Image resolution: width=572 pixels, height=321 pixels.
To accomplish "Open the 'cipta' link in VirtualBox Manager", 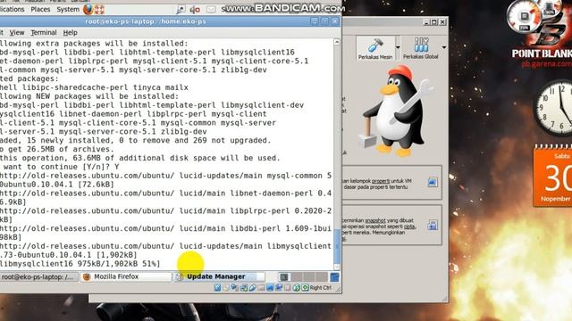I will [x=409, y=226].
